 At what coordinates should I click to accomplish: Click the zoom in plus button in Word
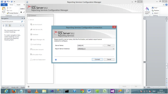(166, 87)
